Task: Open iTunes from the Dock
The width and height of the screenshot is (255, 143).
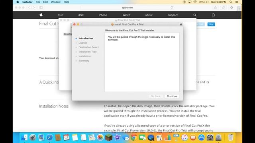Action: pyautogui.click(x=184, y=137)
